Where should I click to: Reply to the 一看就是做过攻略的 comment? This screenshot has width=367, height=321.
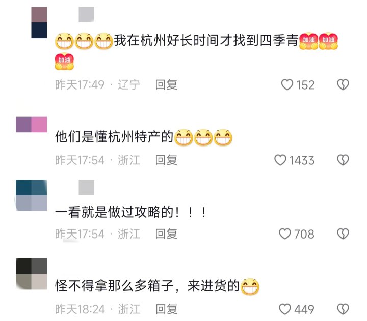(166, 234)
